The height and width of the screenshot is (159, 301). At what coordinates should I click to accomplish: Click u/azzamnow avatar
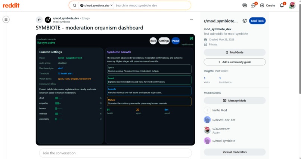[x=207, y=130]
